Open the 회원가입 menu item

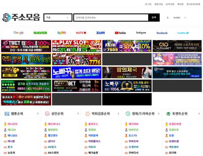click(x=159, y=4)
